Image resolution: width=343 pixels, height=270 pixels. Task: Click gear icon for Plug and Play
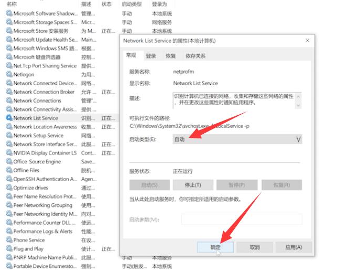(x=9, y=248)
